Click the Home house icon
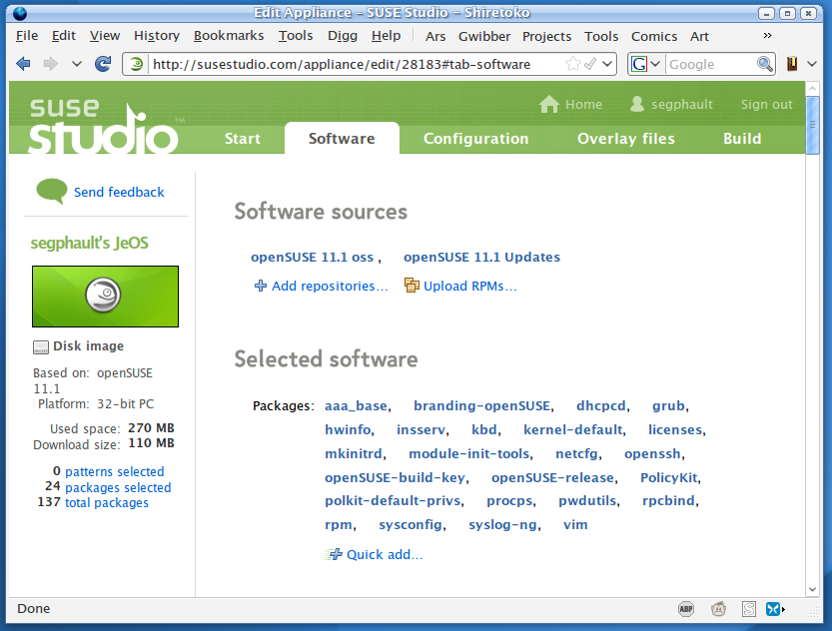Viewport: 832px width, 631px height. (549, 104)
